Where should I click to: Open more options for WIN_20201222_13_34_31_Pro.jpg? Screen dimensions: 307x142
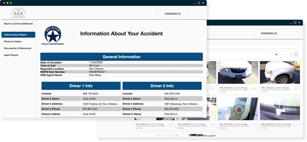click(296, 88)
